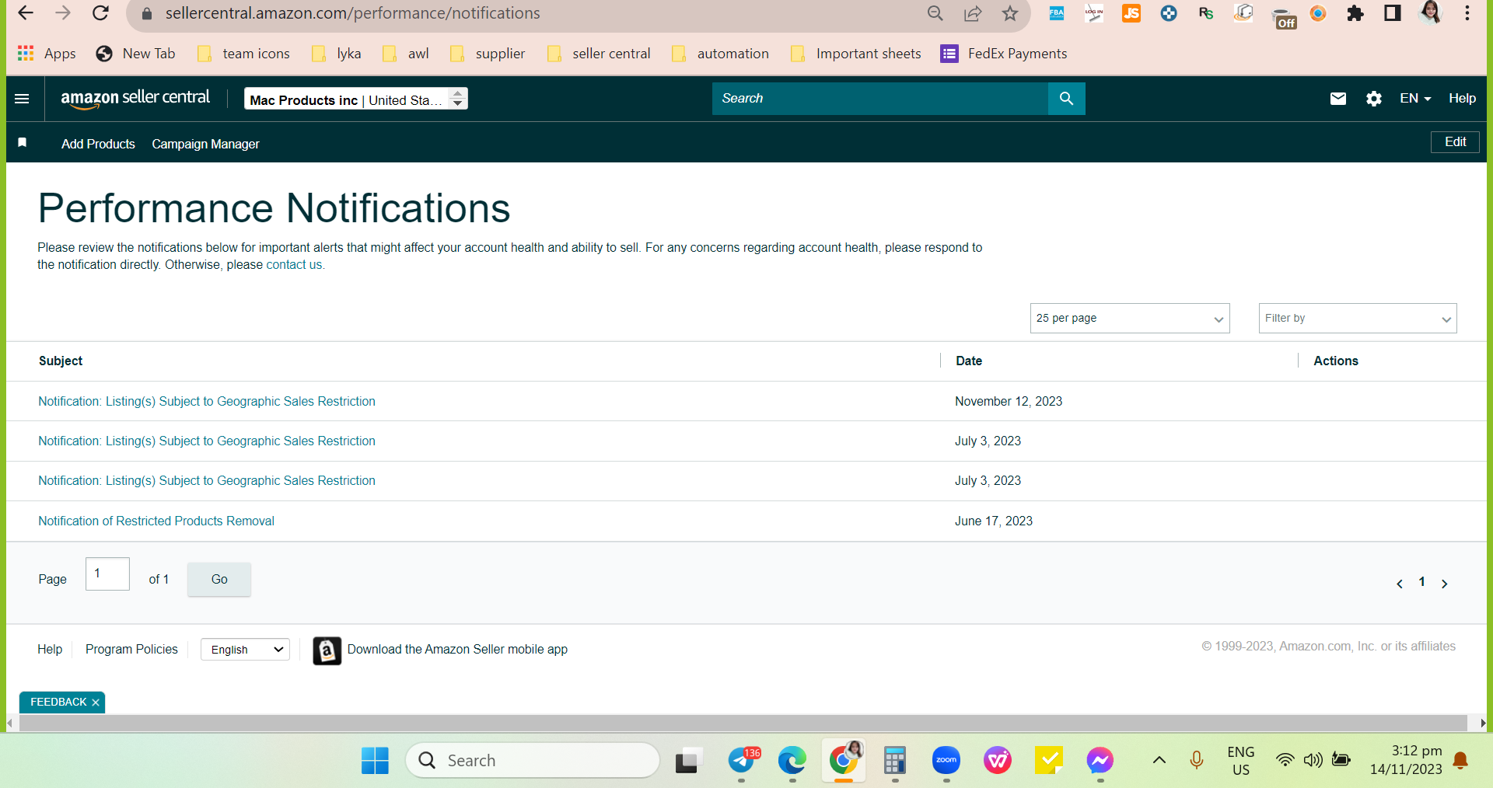
Task: Show hidden system tray icons
Action: pyautogui.click(x=1159, y=760)
